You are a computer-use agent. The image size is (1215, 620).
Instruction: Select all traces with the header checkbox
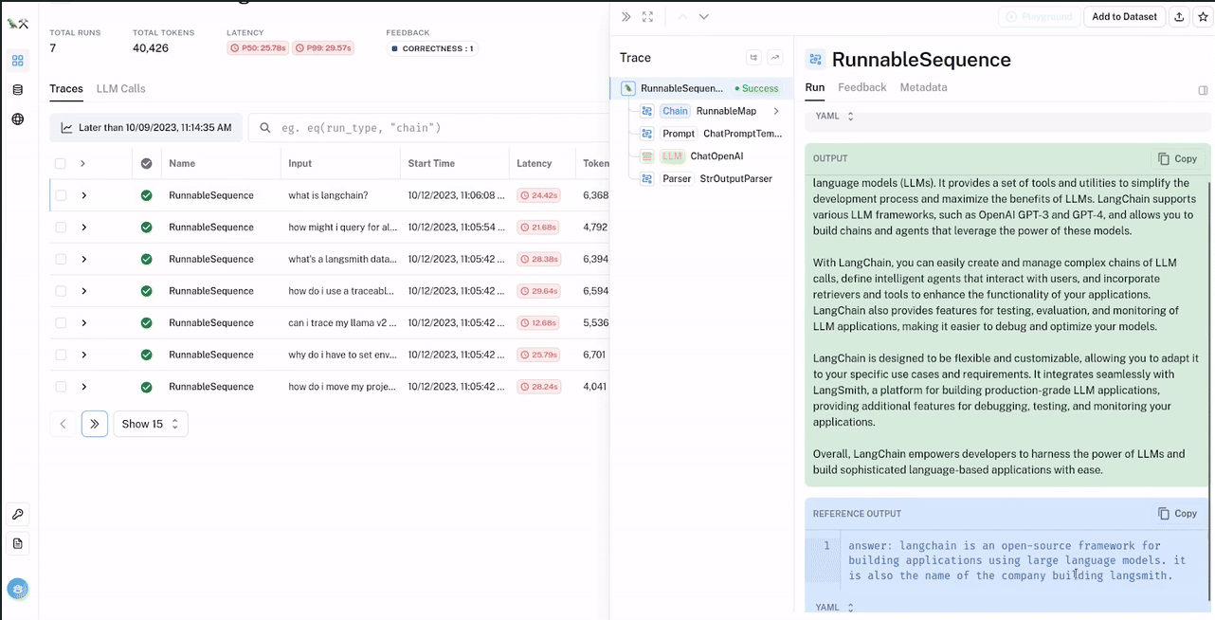[60, 163]
